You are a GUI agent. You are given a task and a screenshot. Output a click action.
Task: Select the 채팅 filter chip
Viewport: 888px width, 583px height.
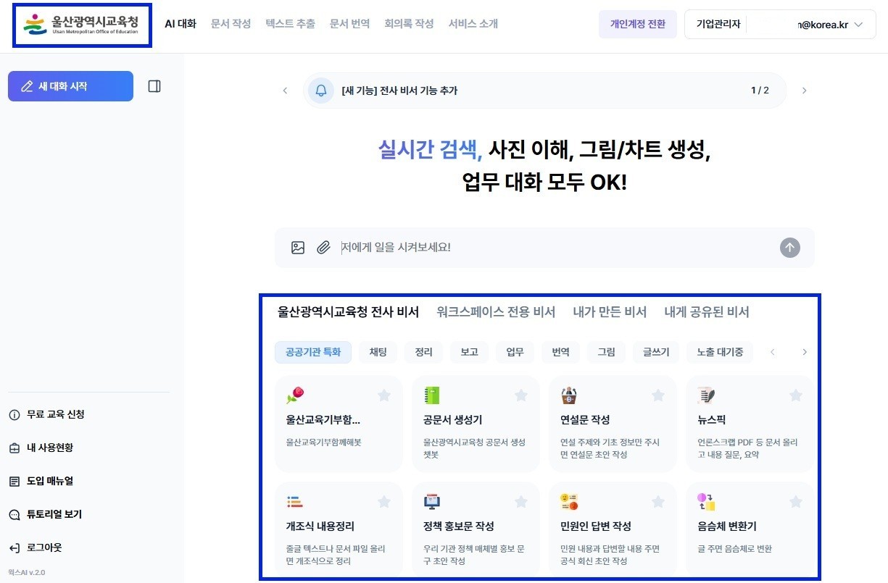(x=378, y=353)
